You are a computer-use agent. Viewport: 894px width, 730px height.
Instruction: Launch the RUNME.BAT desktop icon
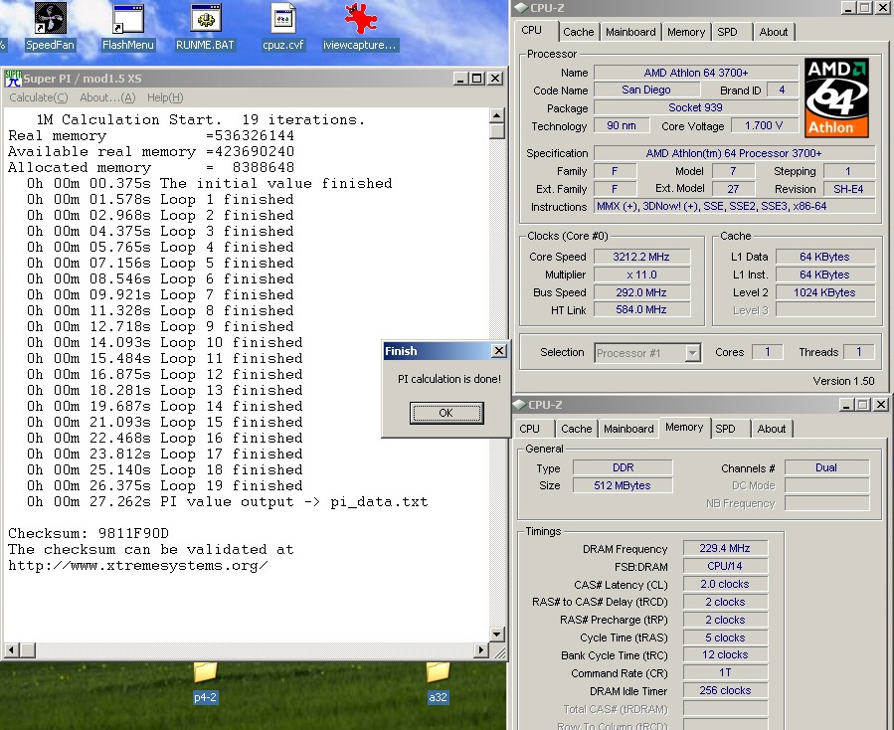point(206,19)
